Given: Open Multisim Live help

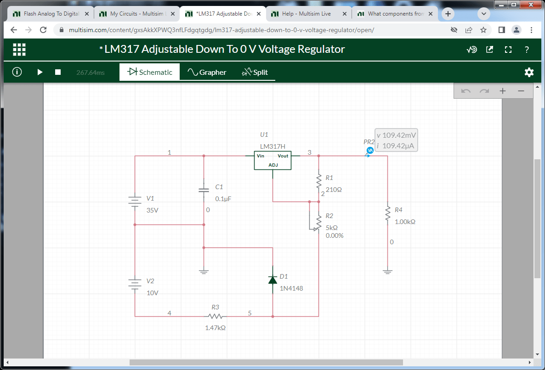Looking at the screenshot, I should point(527,49).
